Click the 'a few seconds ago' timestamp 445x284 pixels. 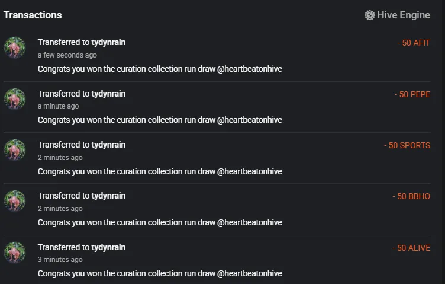tap(67, 55)
